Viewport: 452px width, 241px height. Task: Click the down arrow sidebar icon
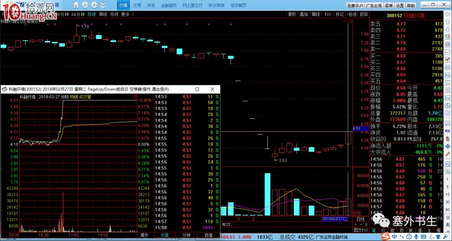tap(448, 29)
